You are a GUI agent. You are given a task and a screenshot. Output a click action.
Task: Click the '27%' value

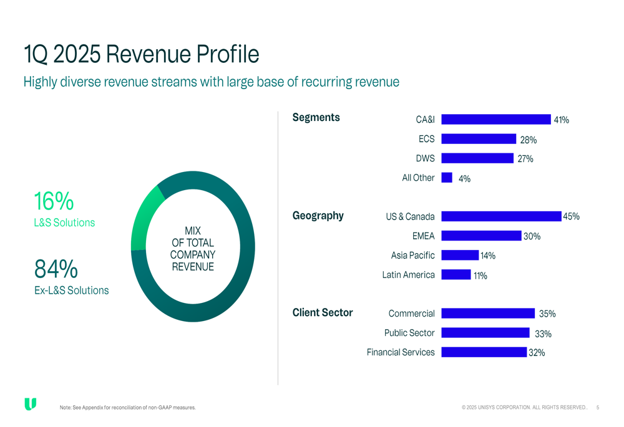525,159
